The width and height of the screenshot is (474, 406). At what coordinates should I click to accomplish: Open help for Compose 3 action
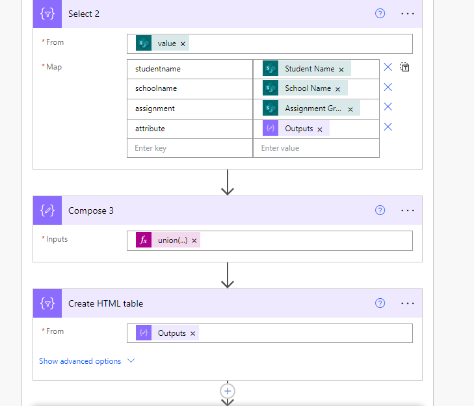tap(380, 210)
